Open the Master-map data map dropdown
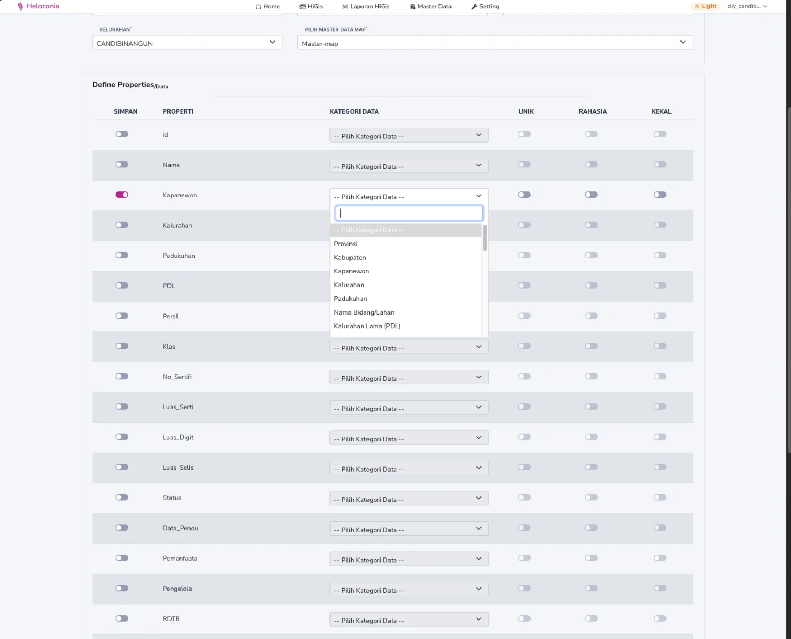791x639 pixels. click(x=494, y=43)
